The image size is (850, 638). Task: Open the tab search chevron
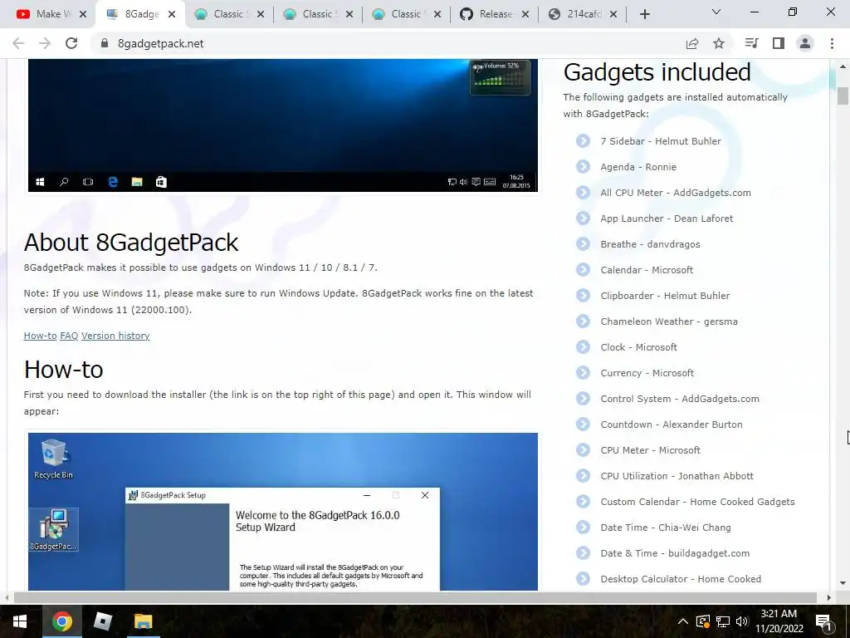tap(716, 12)
